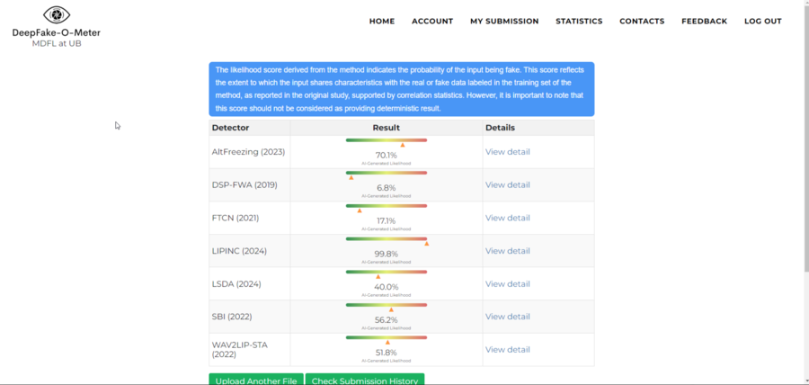Open MY SUBMISSION in navigation bar
The width and height of the screenshot is (809, 385).
pyautogui.click(x=503, y=22)
